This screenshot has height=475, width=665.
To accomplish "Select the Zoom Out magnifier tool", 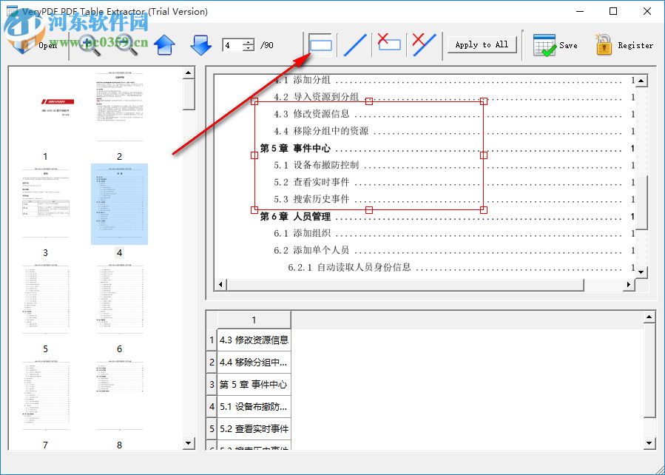I will tap(124, 44).
